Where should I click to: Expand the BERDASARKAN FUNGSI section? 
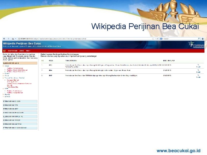(20, 101)
